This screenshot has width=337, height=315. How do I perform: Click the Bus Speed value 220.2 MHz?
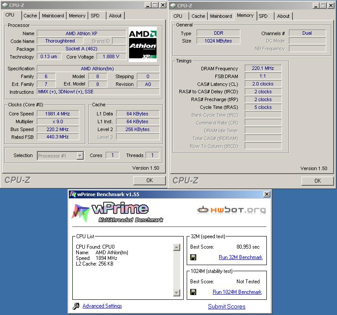pos(58,129)
